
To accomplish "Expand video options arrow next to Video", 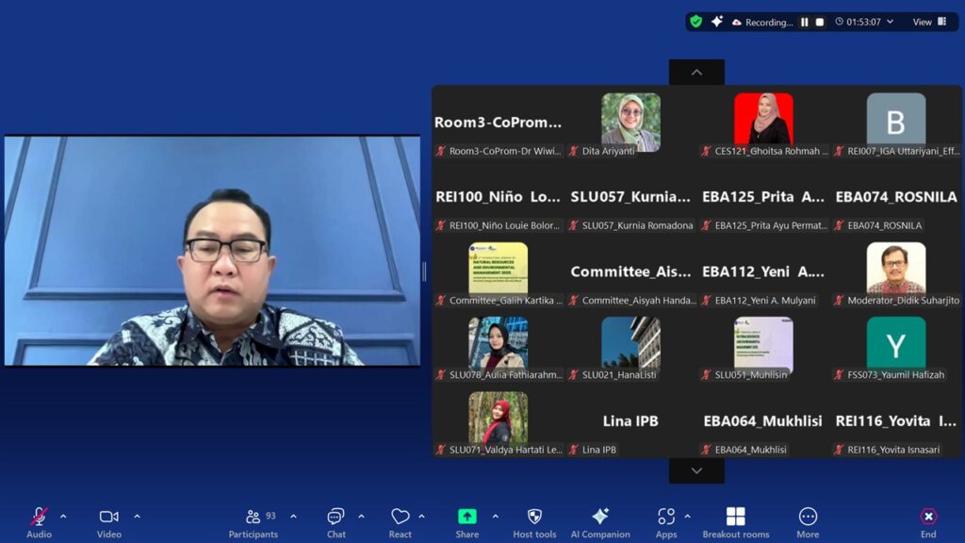I will (x=137, y=516).
